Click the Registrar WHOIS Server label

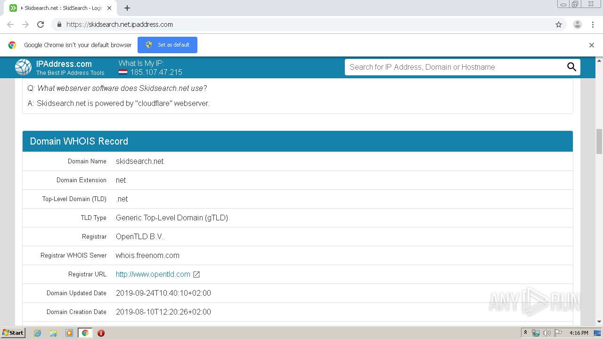[x=73, y=255]
